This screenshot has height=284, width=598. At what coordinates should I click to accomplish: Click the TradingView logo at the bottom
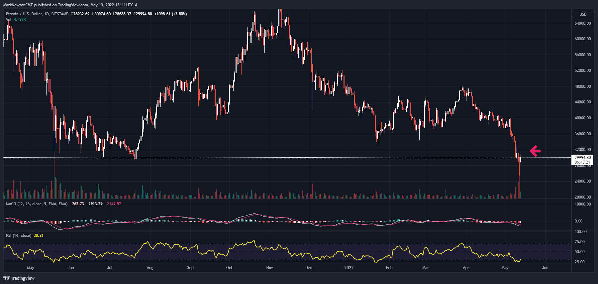[19, 278]
